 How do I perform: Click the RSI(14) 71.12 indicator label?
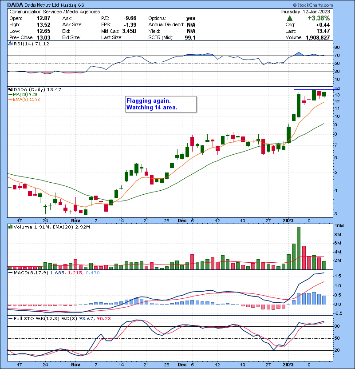point(32,44)
